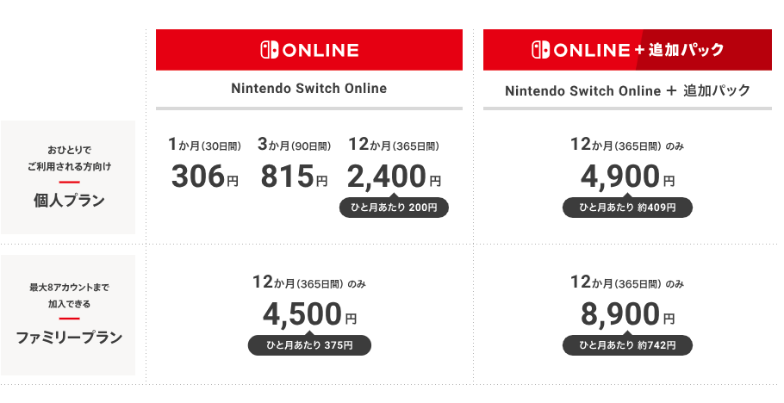This screenshot has height=403, width=784.
Task: Choose the 3-month 815円 individual plan
Action: [x=293, y=177]
